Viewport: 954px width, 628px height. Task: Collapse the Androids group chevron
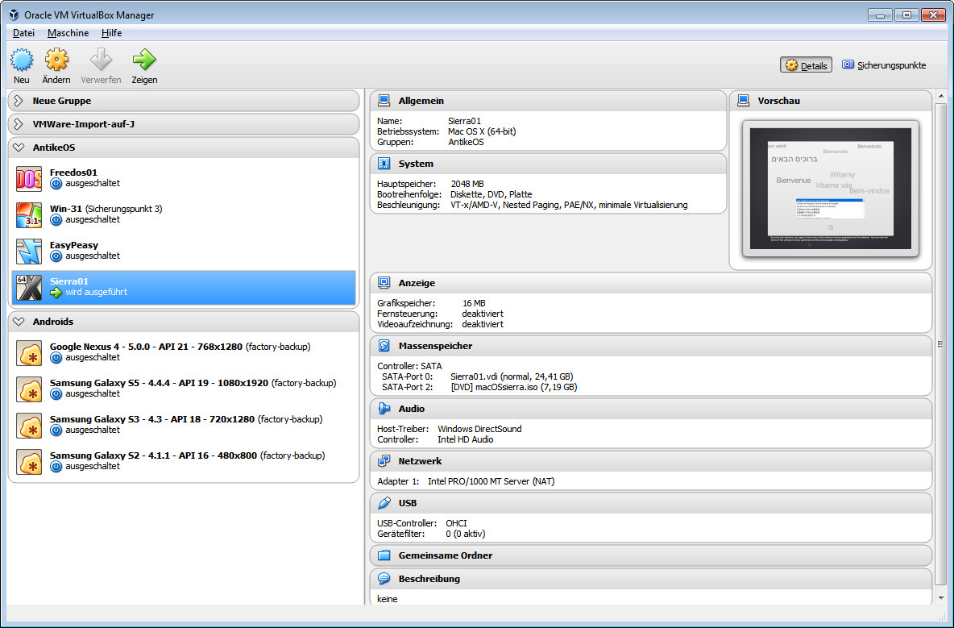19,322
